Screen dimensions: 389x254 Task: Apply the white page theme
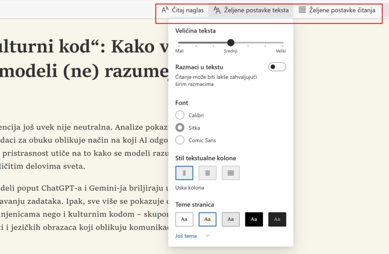tap(184, 219)
